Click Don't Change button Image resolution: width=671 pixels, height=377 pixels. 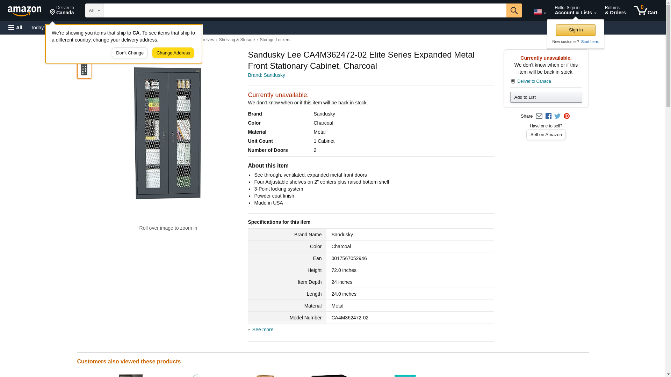pos(130,53)
